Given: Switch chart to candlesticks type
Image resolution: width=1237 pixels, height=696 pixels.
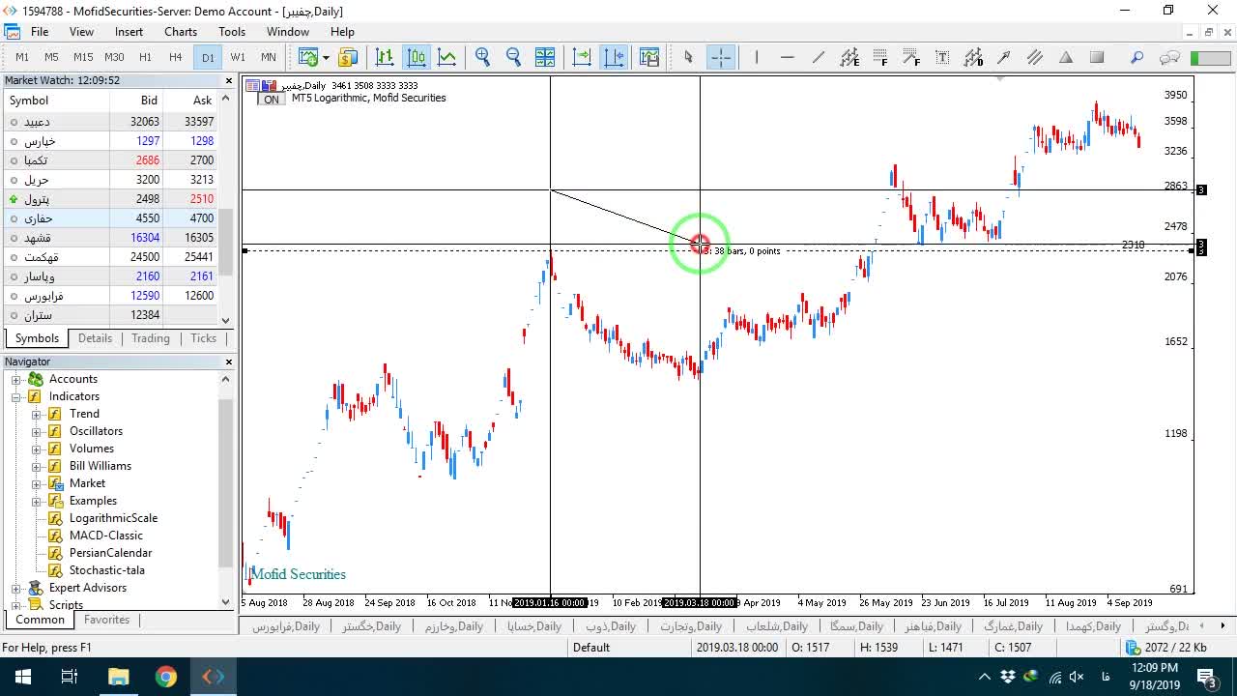Looking at the screenshot, I should (x=416, y=57).
